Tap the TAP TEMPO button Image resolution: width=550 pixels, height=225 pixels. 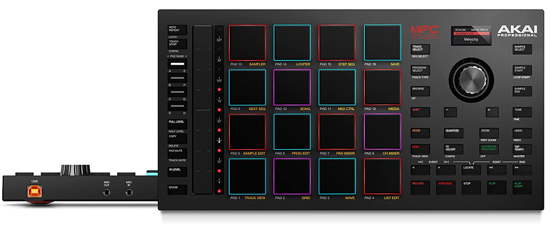[x=522, y=149]
